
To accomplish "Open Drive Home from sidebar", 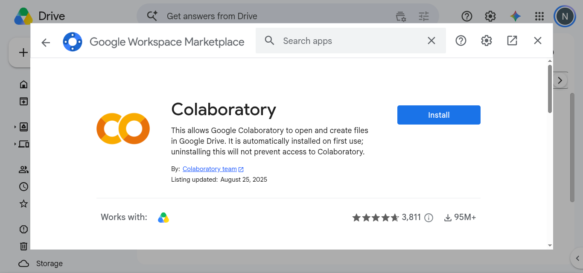I will click(24, 84).
